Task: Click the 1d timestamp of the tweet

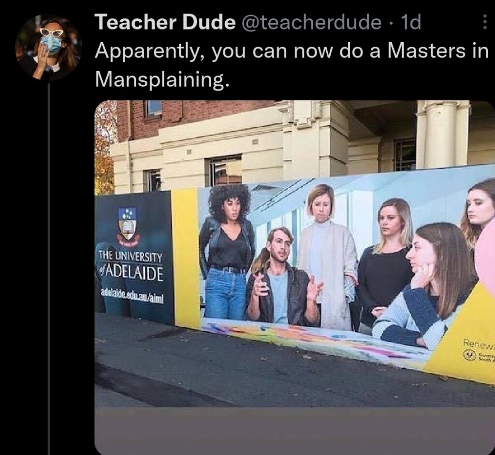Action: tap(410, 22)
